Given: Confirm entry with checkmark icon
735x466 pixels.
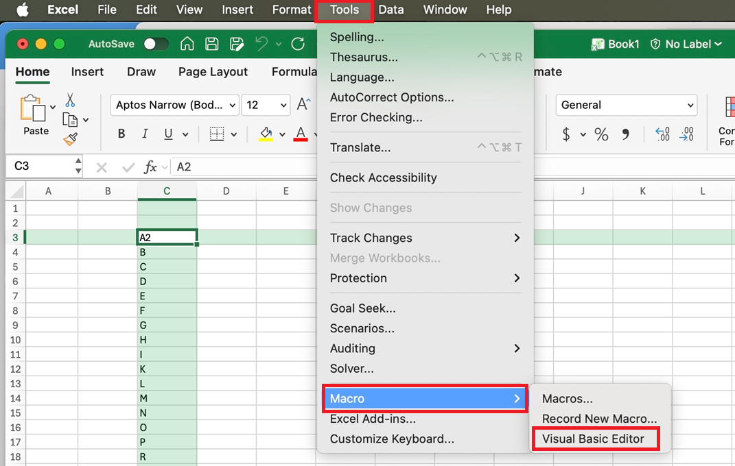Looking at the screenshot, I should pos(128,167).
